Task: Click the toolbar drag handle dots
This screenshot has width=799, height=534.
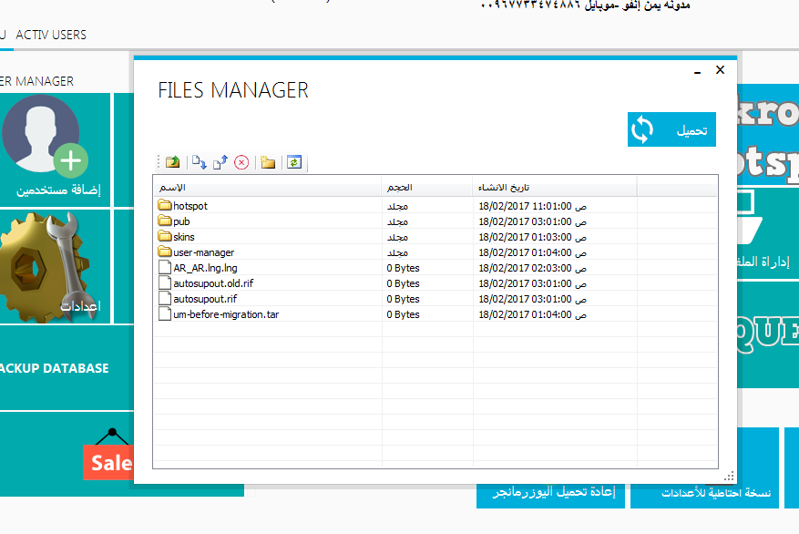Action: 159,162
